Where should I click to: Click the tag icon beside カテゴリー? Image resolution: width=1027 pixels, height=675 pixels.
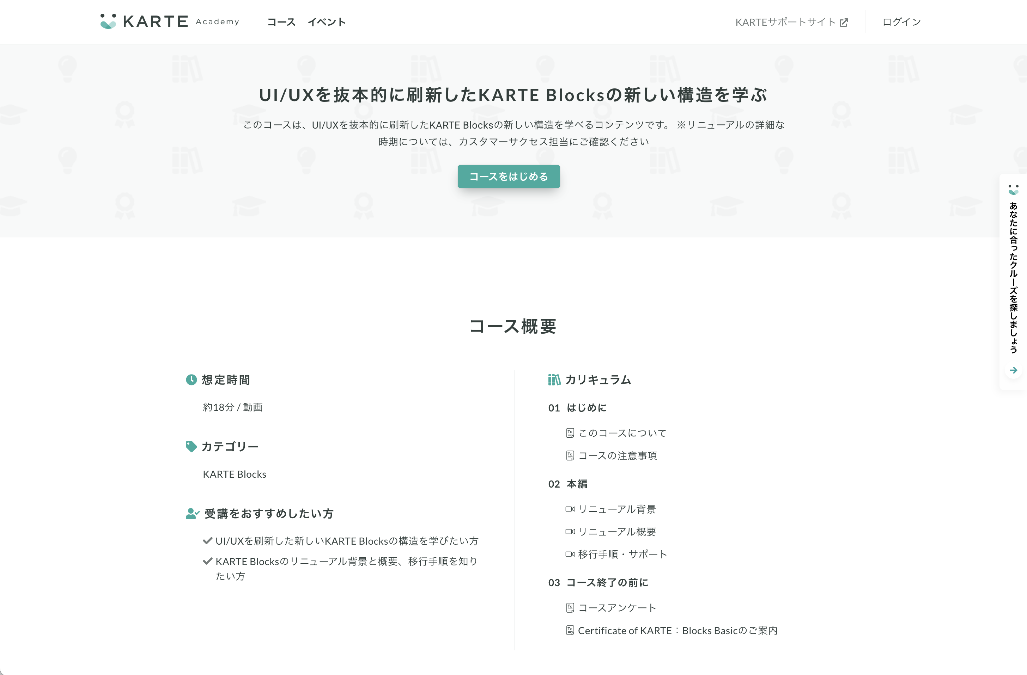[x=191, y=447]
